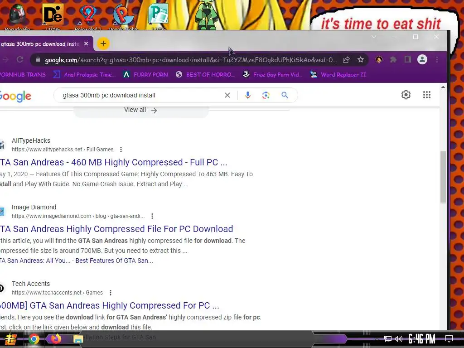Click the AllTypeHacks site name
This screenshot has height=348, width=464.
tap(31, 140)
